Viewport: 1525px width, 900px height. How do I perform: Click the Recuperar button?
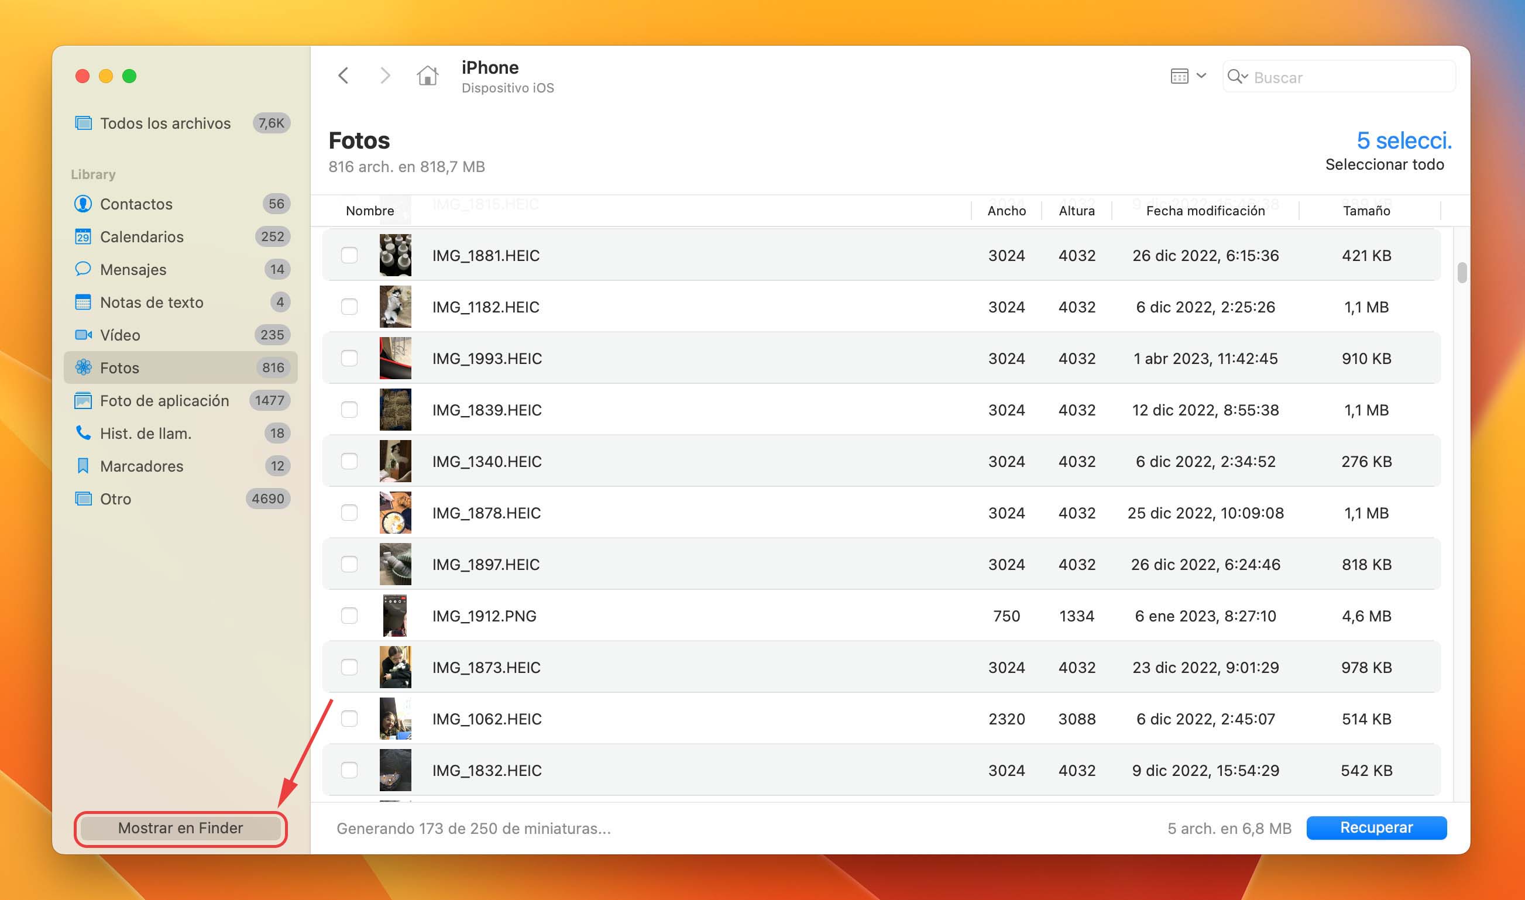pos(1376,828)
